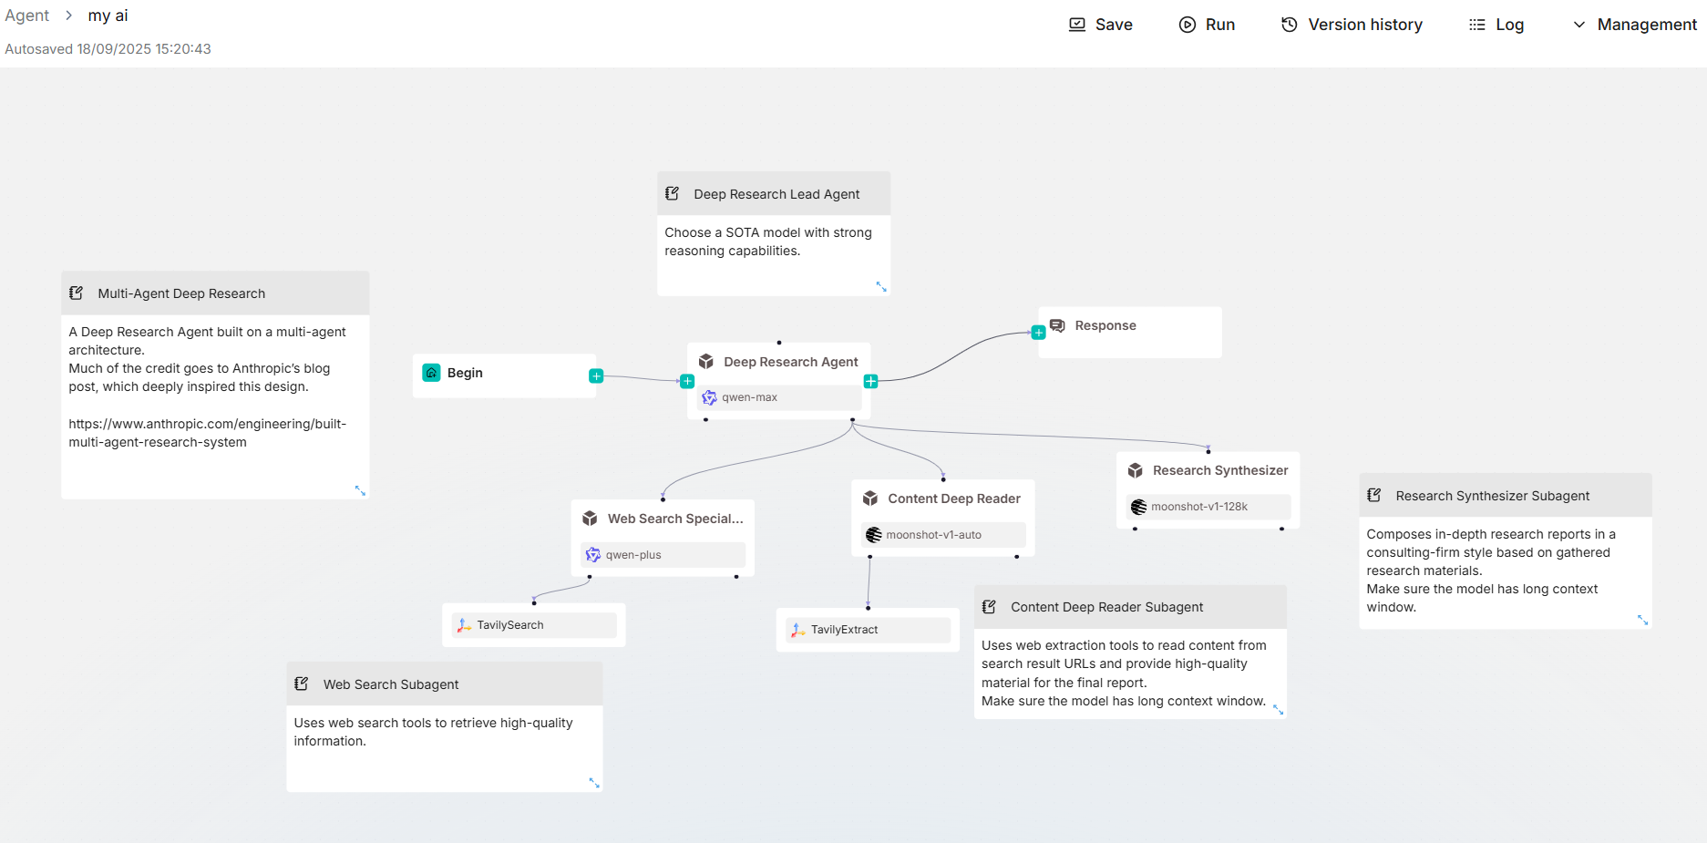Click the qwen-max model logo icon
Screen dimensions: 1707x843
pos(709,397)
